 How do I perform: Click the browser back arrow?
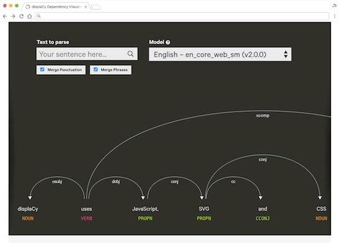pyautogui.click(x=5, y=16)
